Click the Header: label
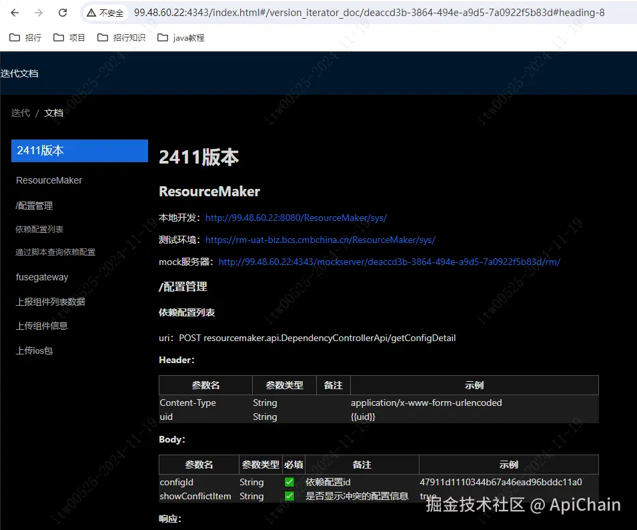The width and height of the screenshot is (637, 530). [177, 360]
